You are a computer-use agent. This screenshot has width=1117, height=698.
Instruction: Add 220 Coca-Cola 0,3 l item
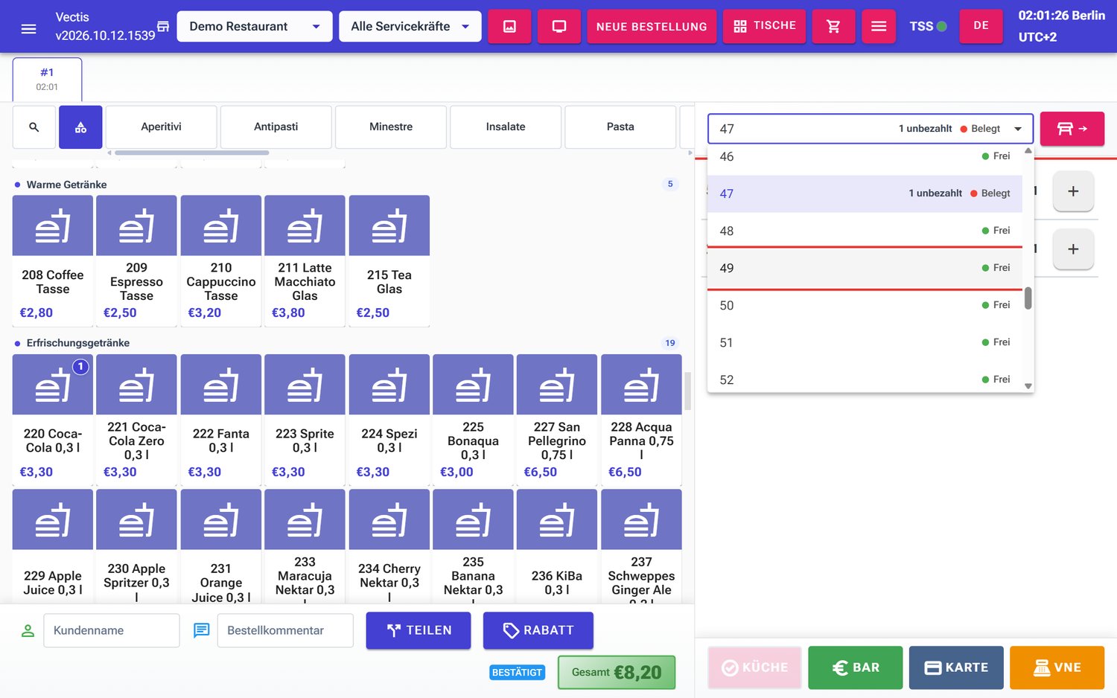pyautogui.click(x=53, y=420)
